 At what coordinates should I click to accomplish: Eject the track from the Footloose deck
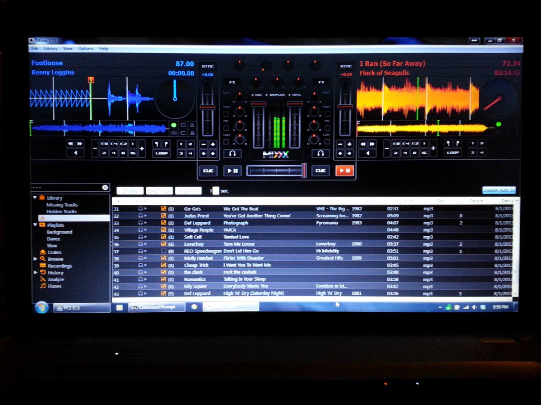click(192, 125)
